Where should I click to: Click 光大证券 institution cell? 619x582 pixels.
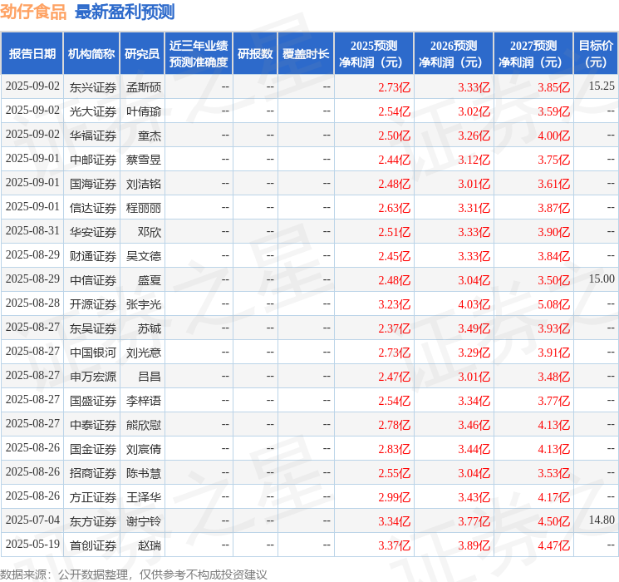(93, 111)
